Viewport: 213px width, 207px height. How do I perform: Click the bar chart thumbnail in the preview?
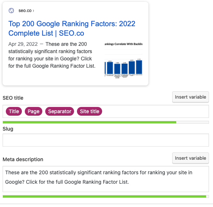pos(124,60)
